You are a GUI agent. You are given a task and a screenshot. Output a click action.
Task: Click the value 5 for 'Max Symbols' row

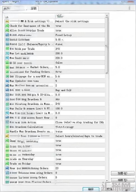coord(56,81)
